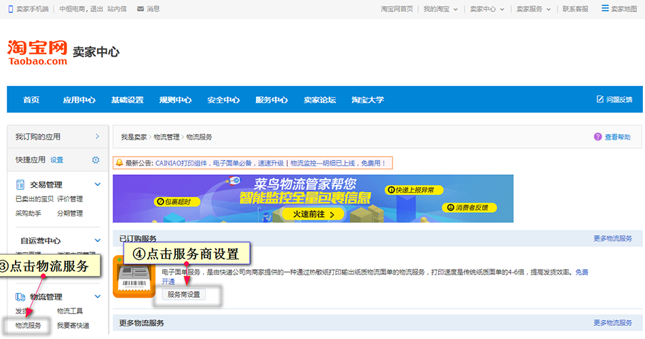Viewport: 645px width, 339px height.
Task: Open 采购助手 in sidebar
Action: pos(29,214)
